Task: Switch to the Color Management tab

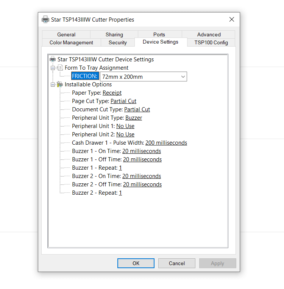Action: tap(71, 42)
